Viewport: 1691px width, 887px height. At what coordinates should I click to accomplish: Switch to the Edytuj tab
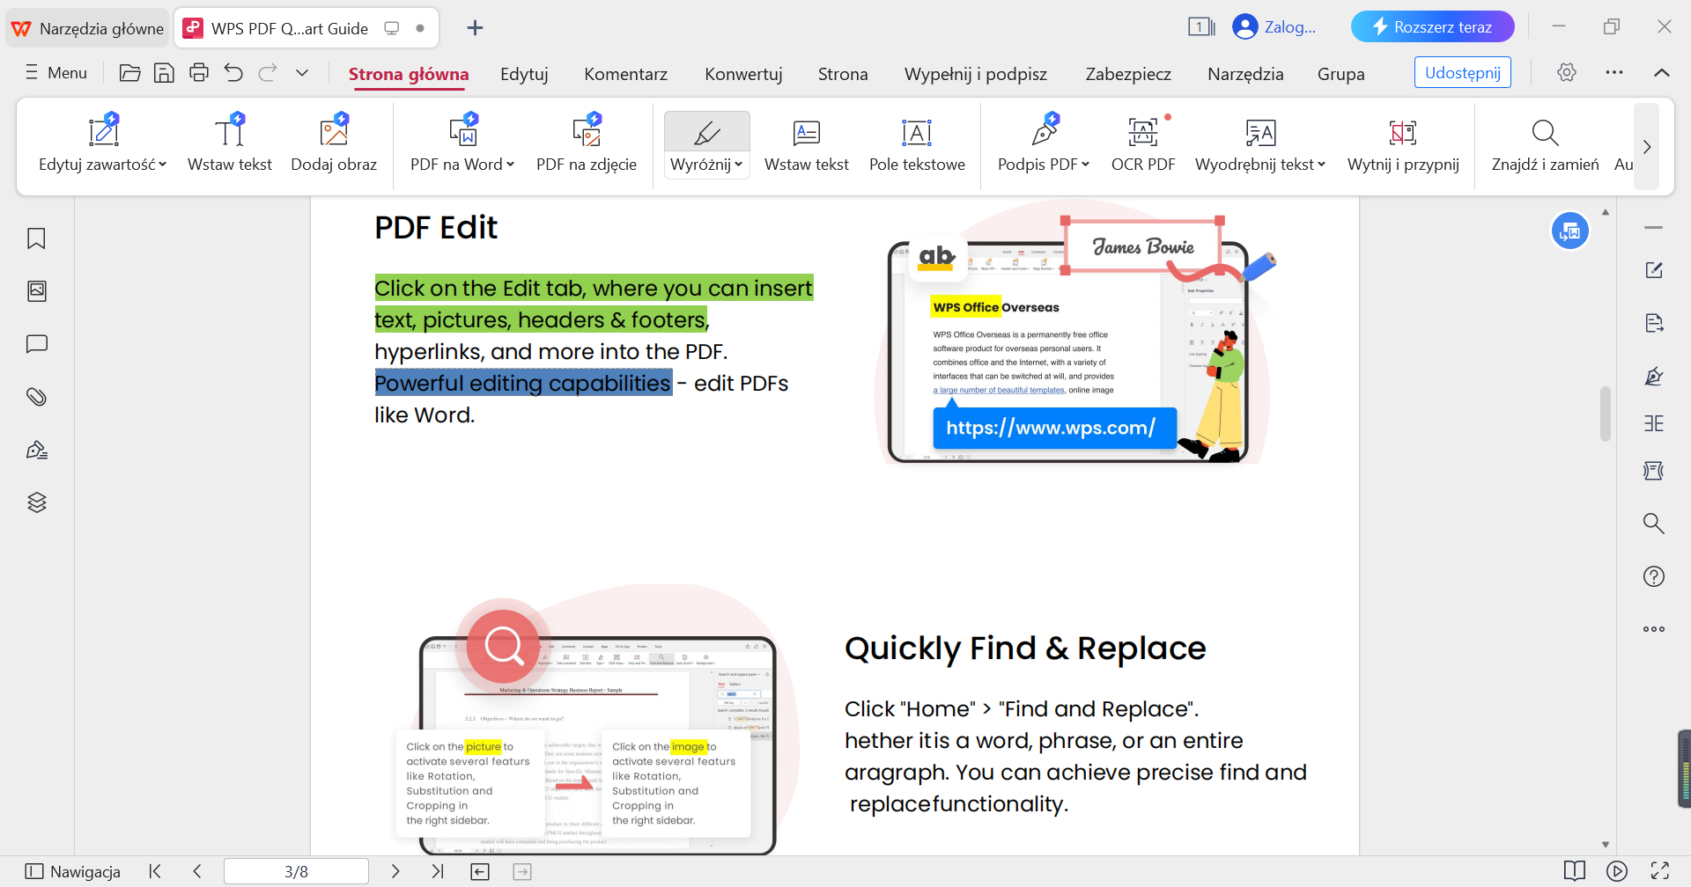(524, 74)
